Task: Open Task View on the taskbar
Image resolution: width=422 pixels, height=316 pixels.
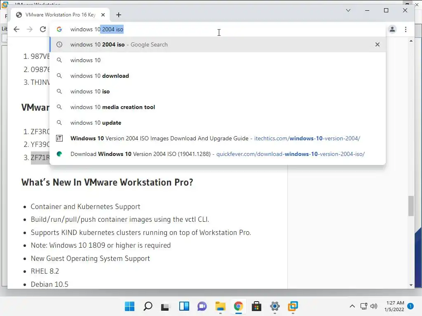Action: tap(165, 306)
